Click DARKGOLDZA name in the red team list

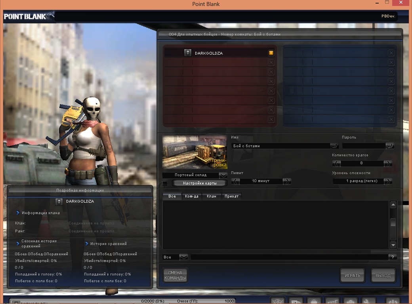pos(209,53)
